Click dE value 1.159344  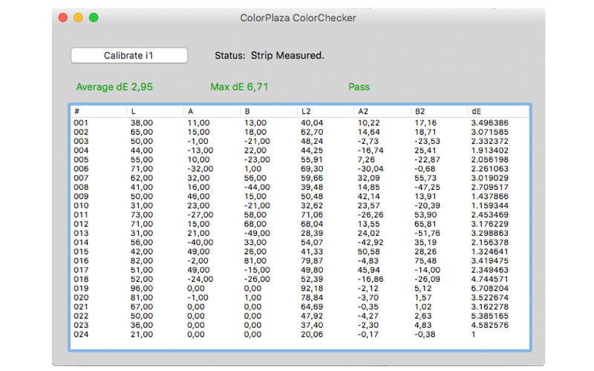coord(490,206)
